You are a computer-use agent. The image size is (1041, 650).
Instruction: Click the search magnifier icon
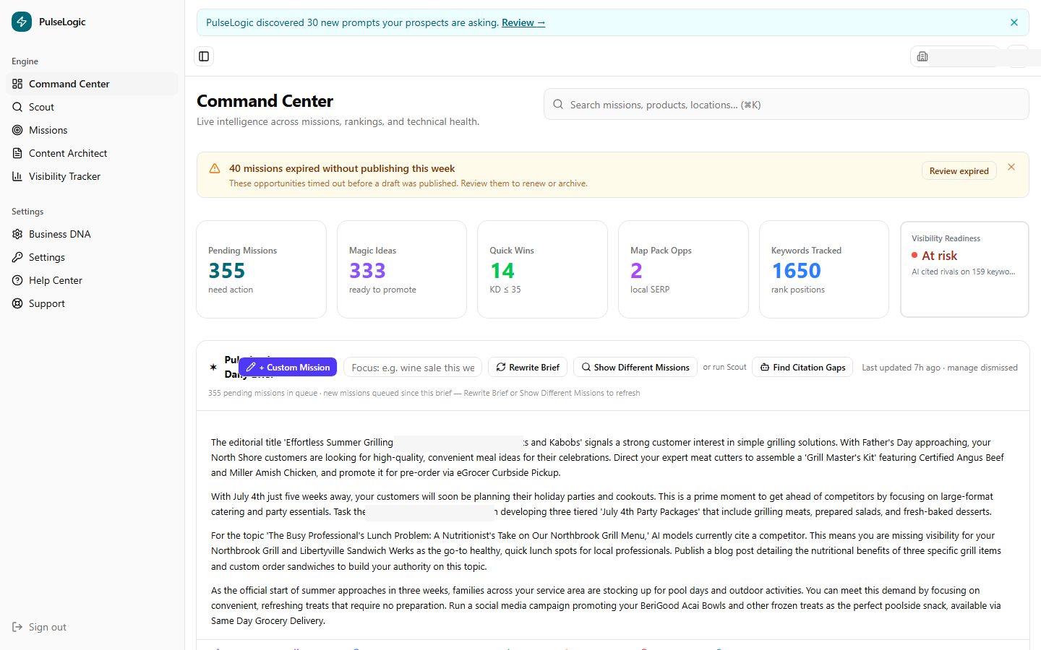point(558,105)
